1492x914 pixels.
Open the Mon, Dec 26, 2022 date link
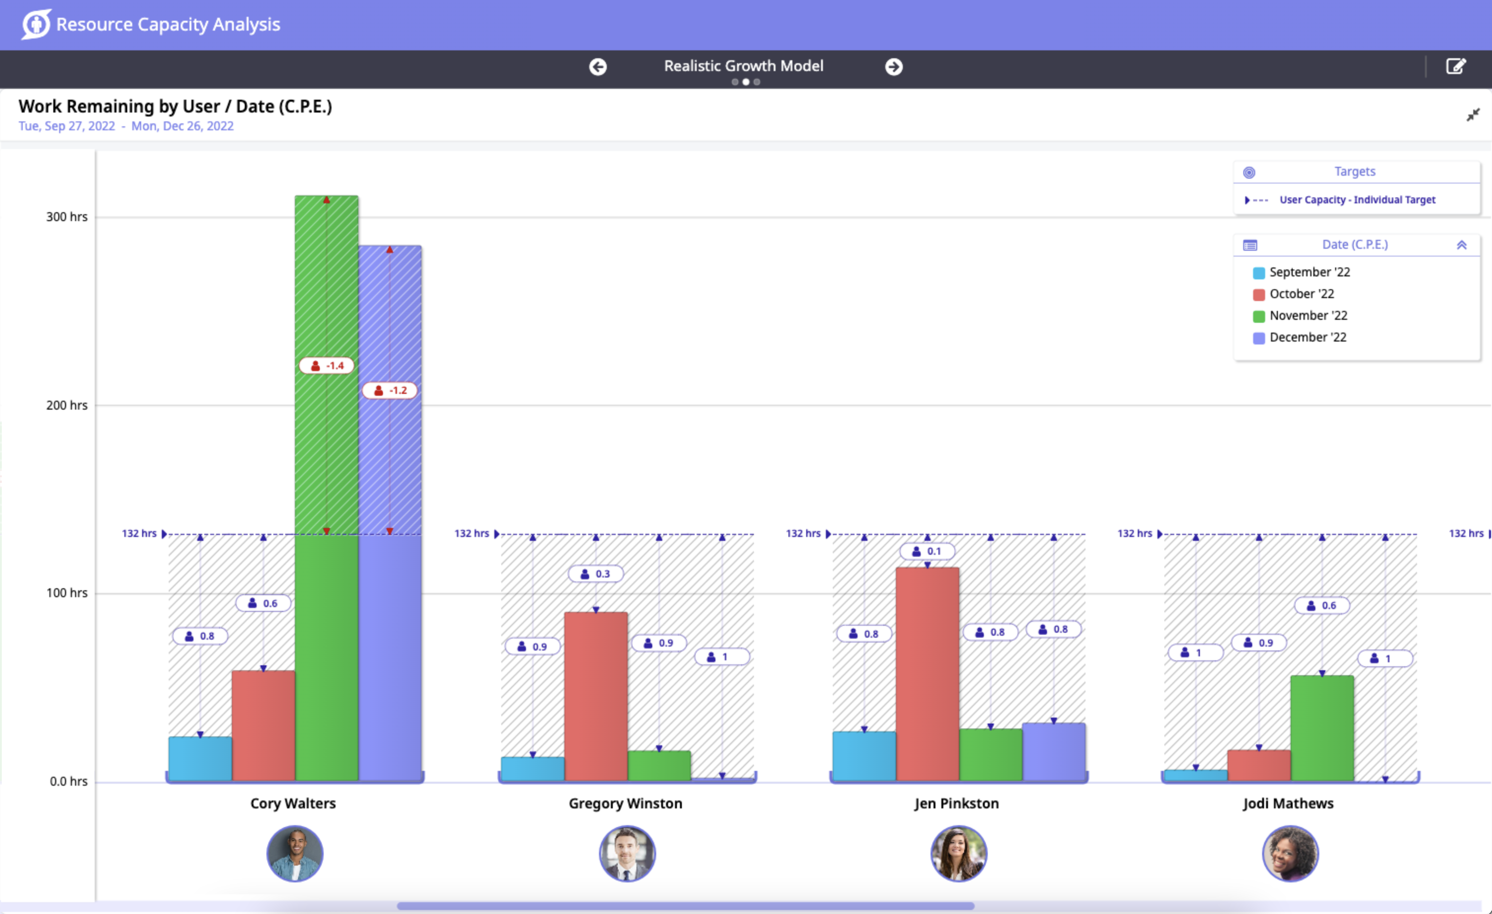(x=183, y=126)
